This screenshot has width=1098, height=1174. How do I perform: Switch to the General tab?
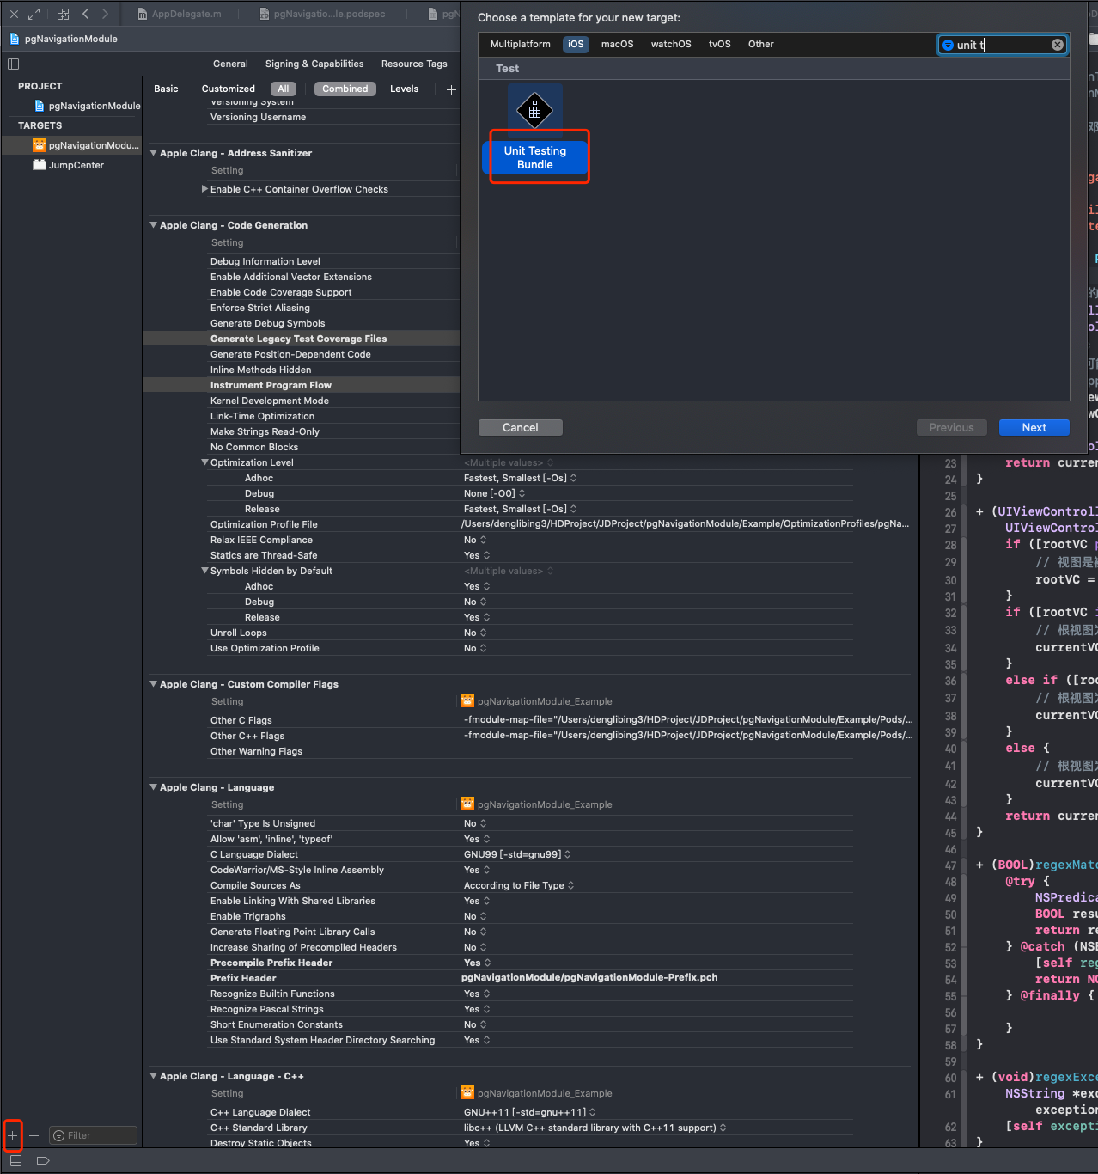(230, 64)
